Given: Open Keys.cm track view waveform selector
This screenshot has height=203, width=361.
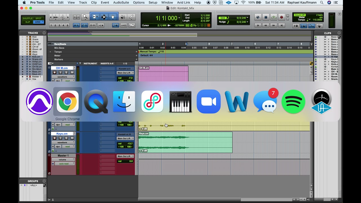Looking at the screenshot, I should pyautogui.click(x=63, y=142).
